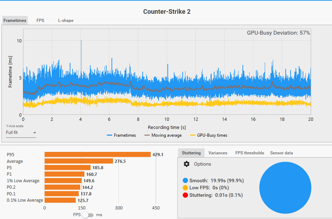Click the red Stuttering legend dot
The height and width of the screenshot is (219, 332).
click(185, 195)
